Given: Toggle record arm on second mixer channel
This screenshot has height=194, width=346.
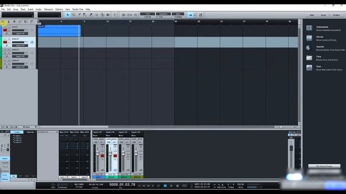Looking at the screenshot, I should point(115,156).
